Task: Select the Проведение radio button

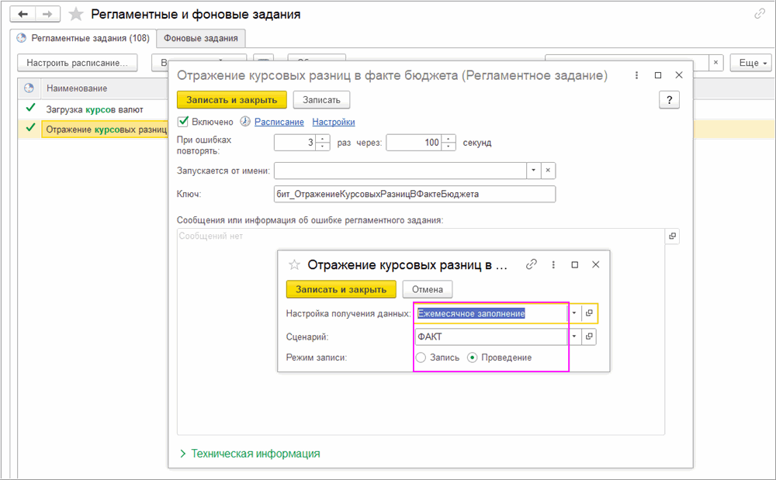Action: tap(472, 357)
